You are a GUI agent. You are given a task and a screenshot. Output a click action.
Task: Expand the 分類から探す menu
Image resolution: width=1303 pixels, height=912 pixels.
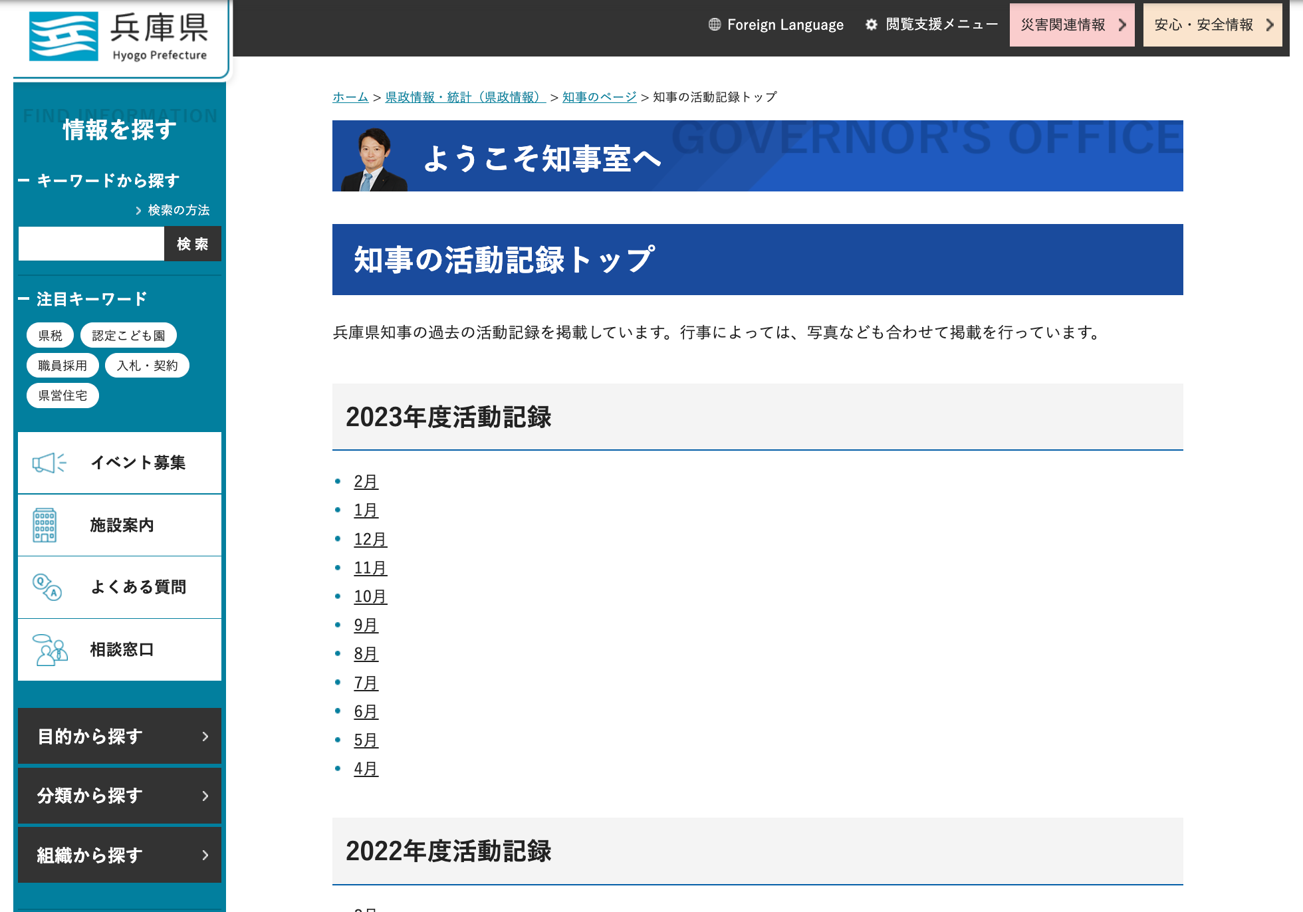click(x=120, y=796)
